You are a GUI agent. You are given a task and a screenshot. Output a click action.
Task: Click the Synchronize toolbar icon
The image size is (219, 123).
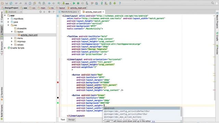[11, 3]
